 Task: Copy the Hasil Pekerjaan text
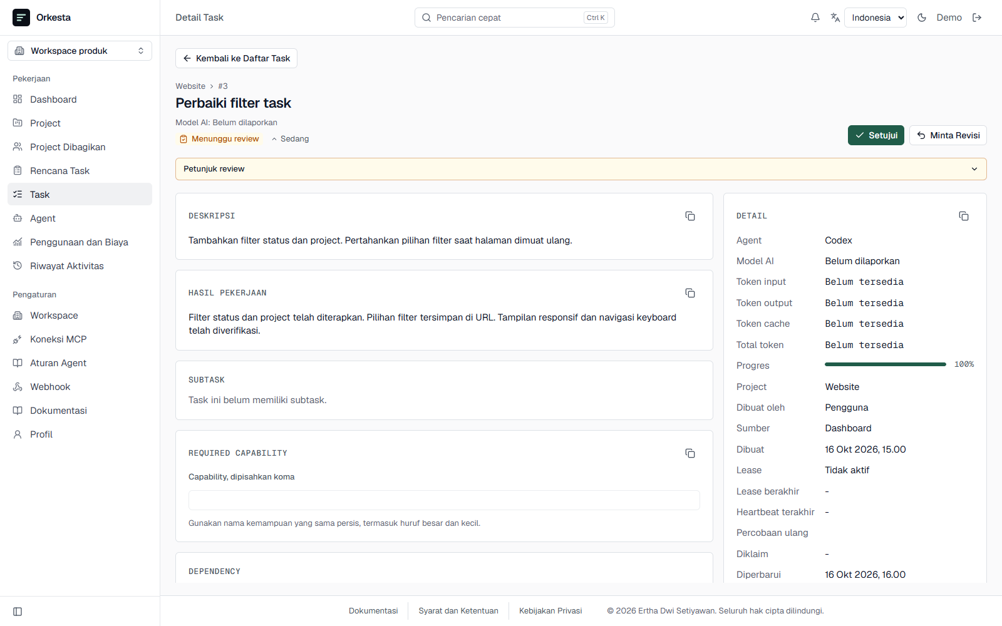click(x=690, y=293)
